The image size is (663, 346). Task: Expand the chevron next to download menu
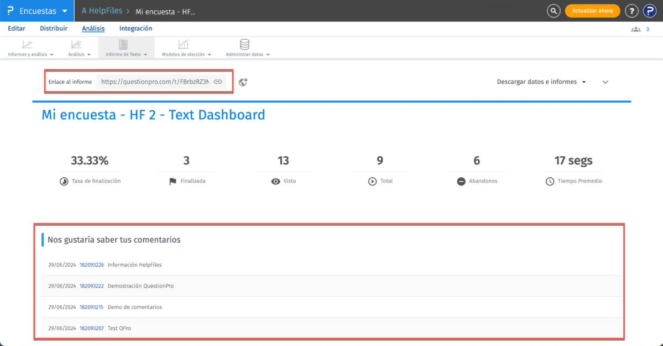tap(605, 82)
